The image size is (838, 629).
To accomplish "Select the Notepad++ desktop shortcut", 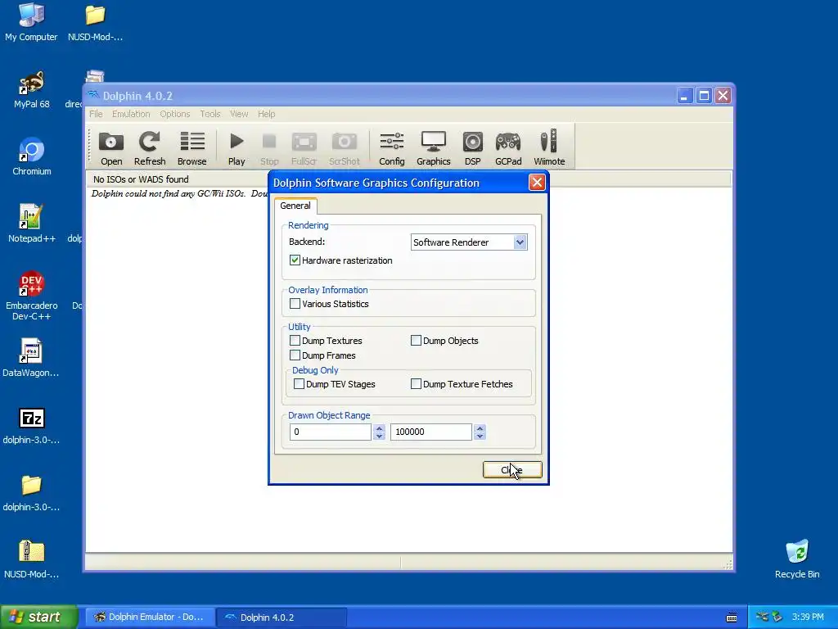I will click(32, 224).
